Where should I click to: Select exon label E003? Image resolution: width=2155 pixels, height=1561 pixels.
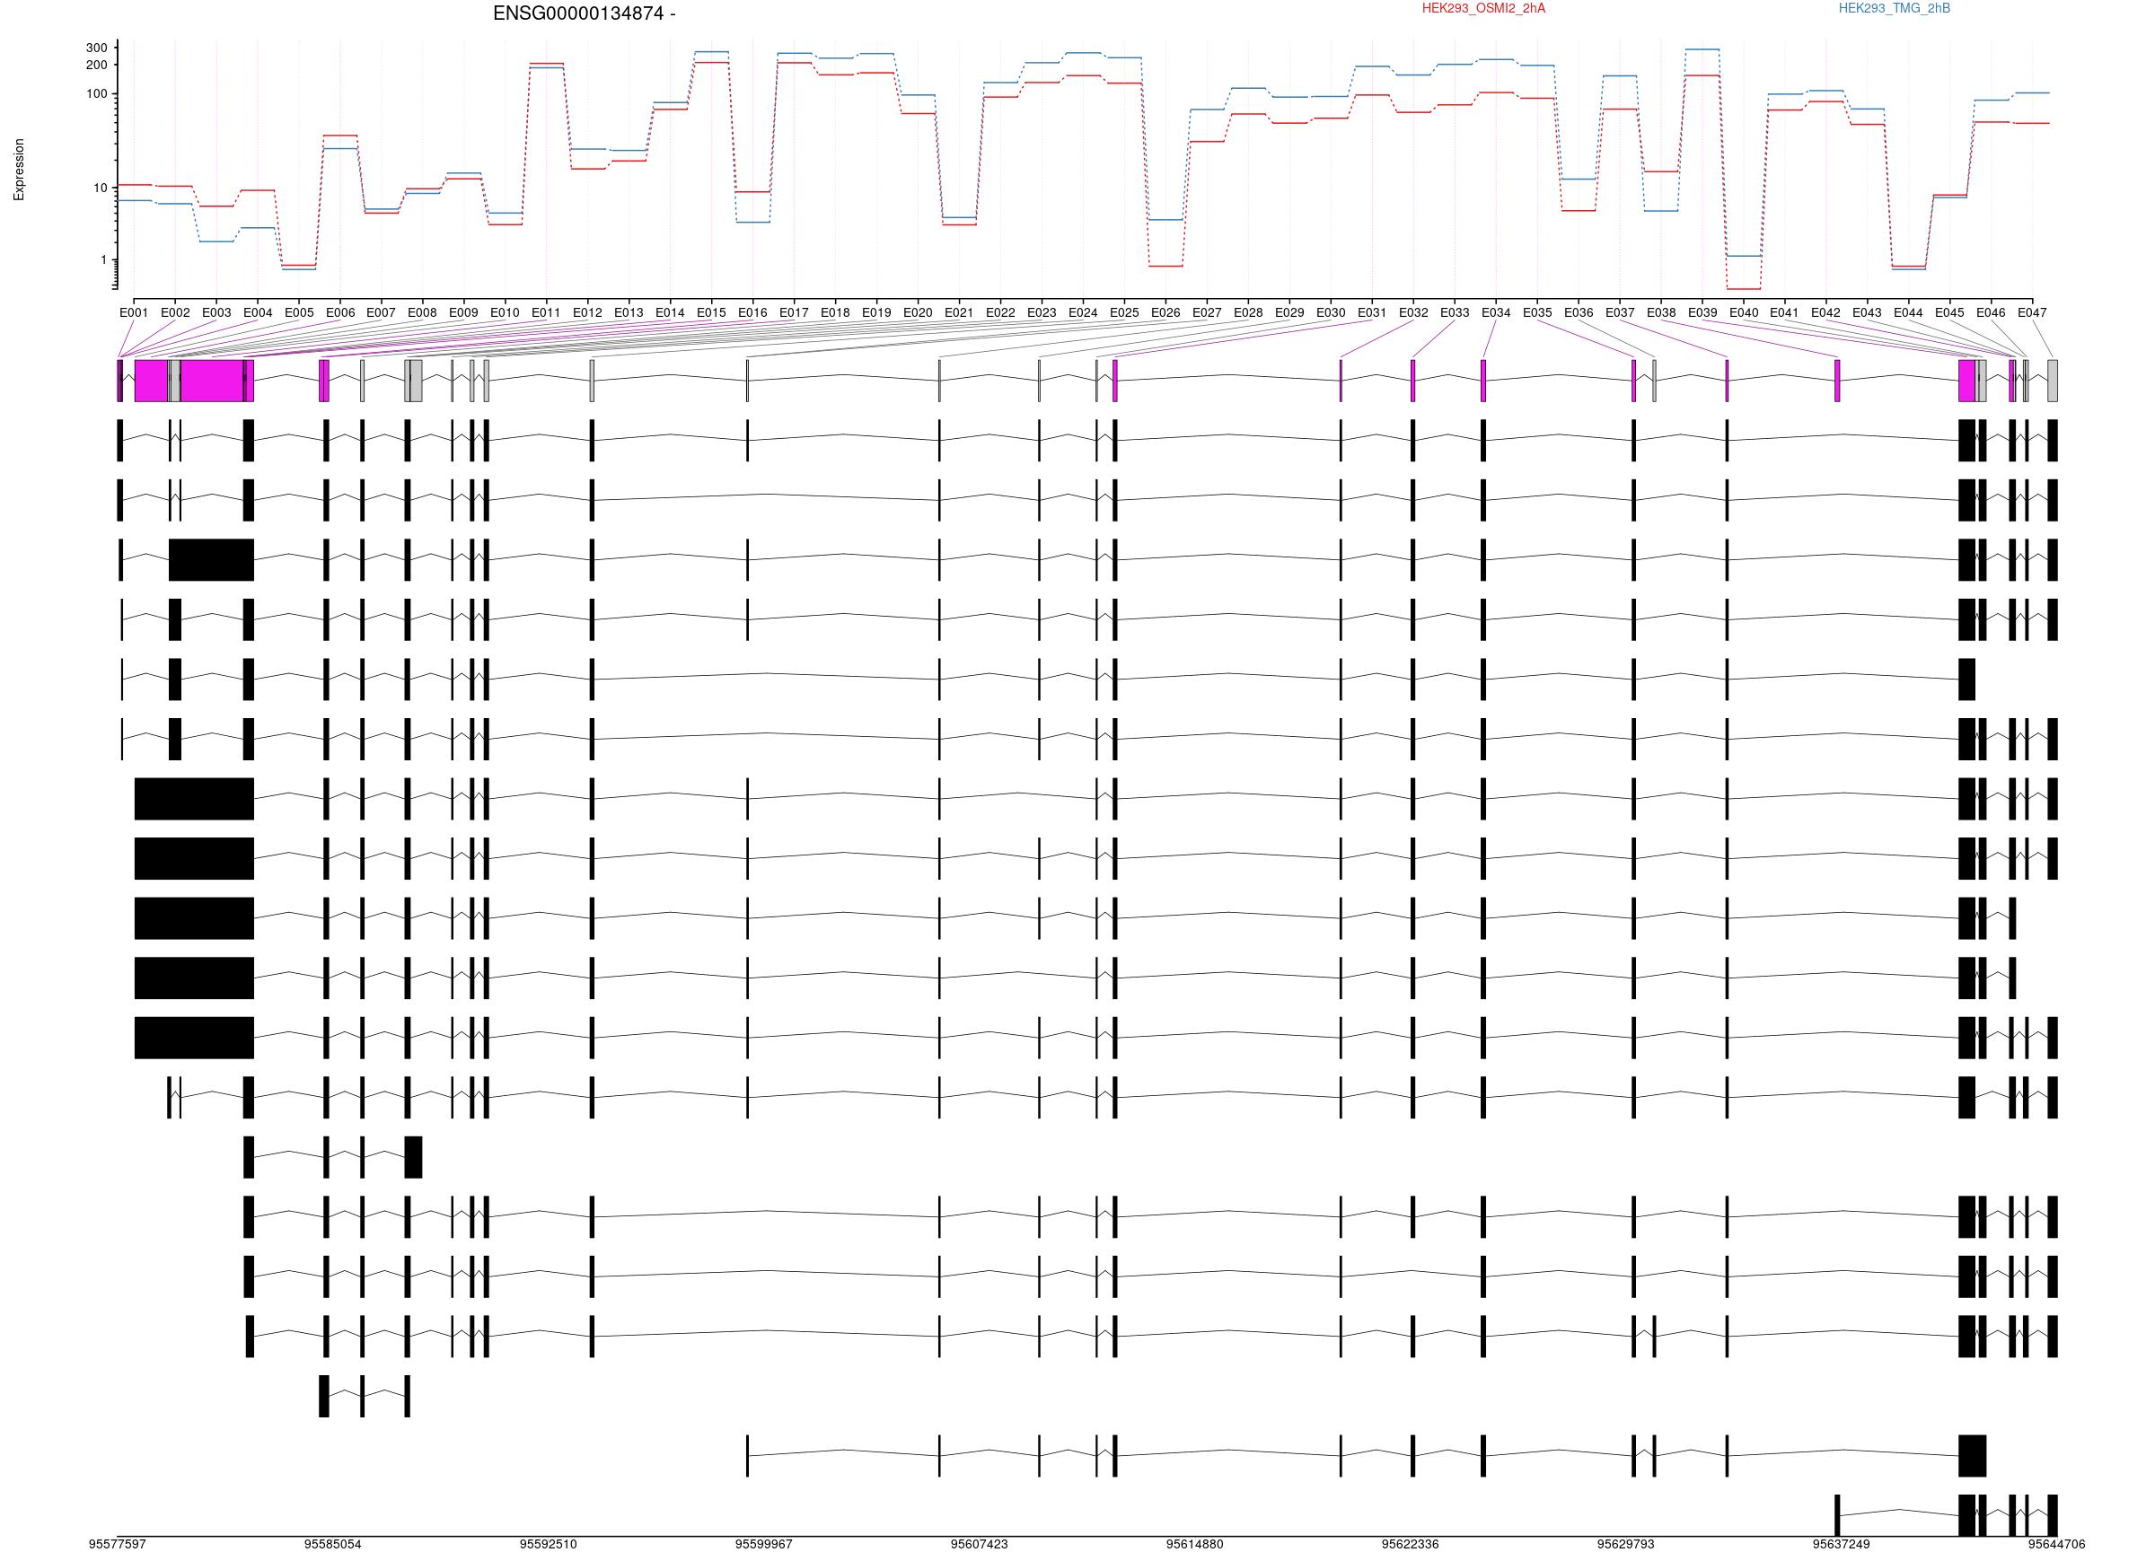(216, 312)
